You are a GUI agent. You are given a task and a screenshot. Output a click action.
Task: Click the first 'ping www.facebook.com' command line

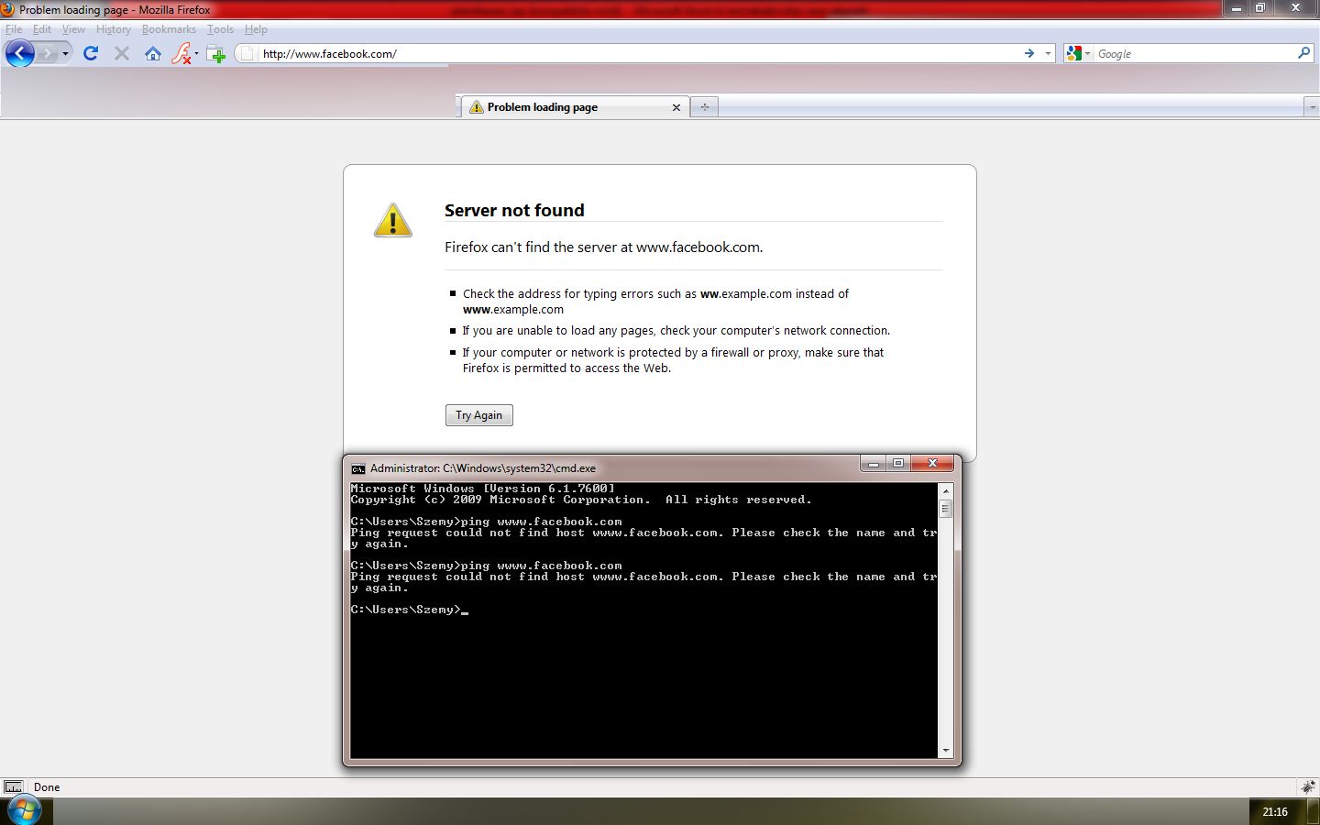(x=486, y=522)
